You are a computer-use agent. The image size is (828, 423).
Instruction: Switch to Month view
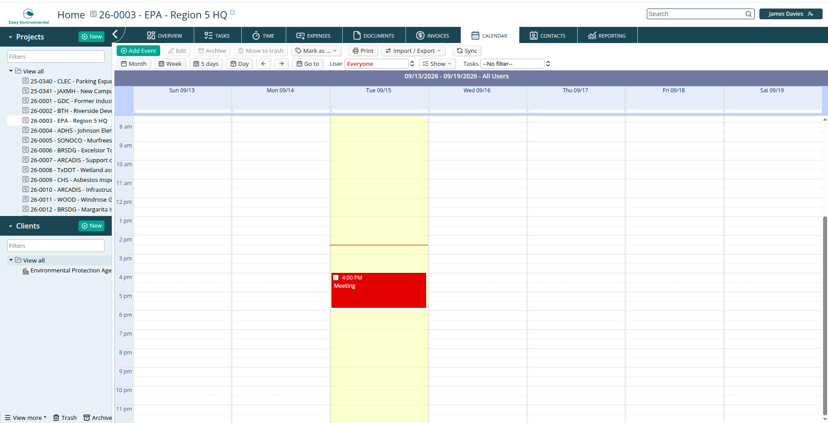(x=134, y=64)
